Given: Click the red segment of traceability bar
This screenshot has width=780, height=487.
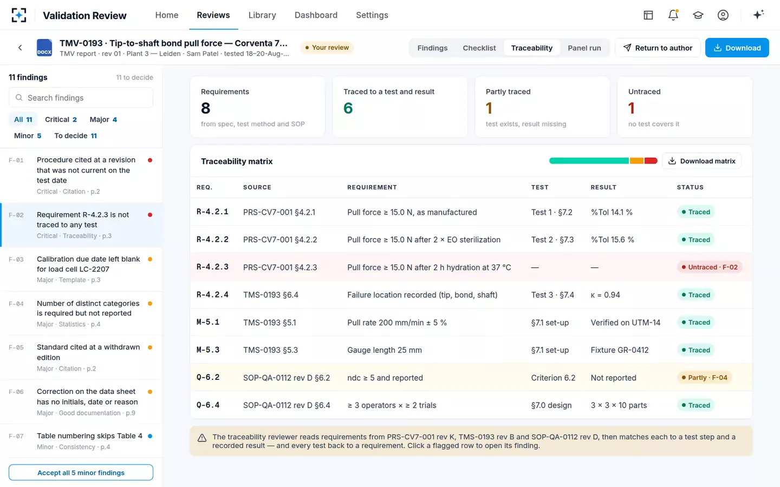Looking at the screenshot, I should point(651,161).
